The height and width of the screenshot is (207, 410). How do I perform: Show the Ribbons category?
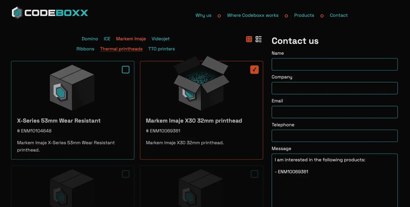click(85, 49)
